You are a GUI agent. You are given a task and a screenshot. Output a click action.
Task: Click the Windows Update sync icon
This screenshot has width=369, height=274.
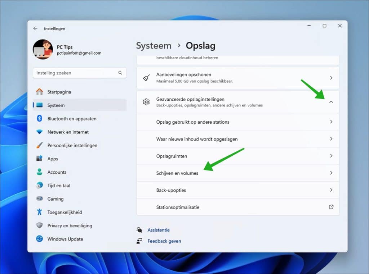tap(40, 239)
